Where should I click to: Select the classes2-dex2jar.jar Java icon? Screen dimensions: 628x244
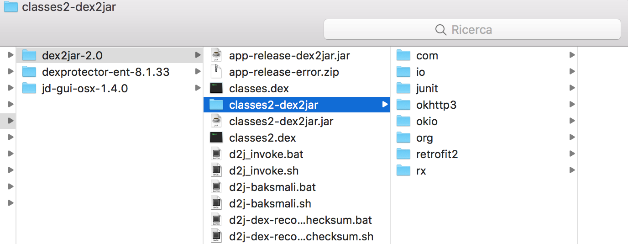pos(216,122)
